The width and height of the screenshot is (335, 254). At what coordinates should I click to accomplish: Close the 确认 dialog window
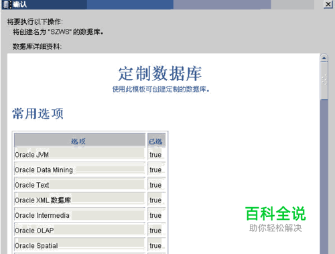pyautogui.click(x=328, y=4)
